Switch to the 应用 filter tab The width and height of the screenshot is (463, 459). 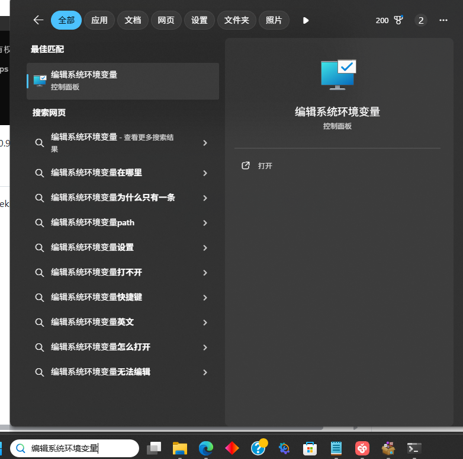pos(99,20)
